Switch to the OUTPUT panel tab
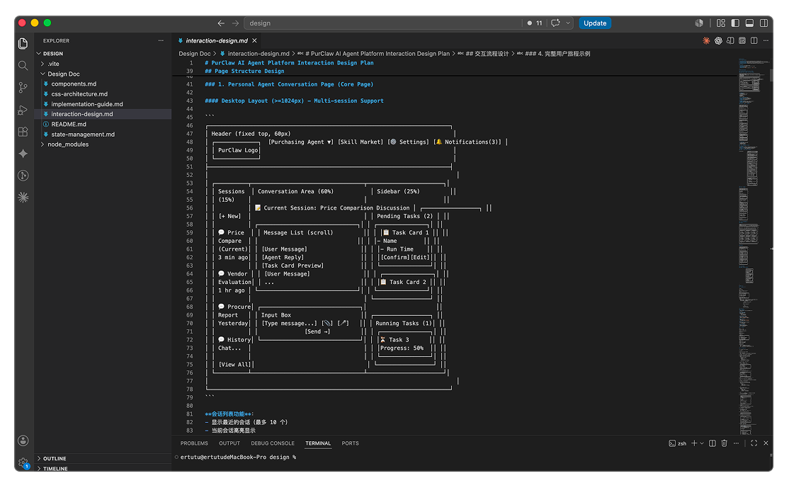This screenshot has width=806, height=483. (229, 443)
